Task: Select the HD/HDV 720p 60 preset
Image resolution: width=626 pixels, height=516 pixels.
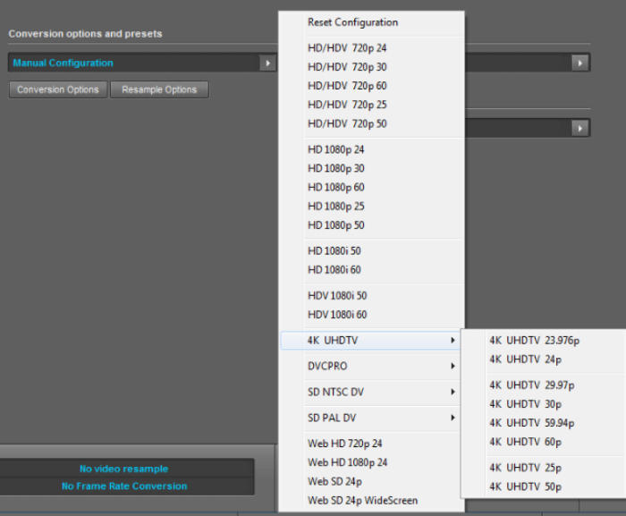Action: pos(347,86)
